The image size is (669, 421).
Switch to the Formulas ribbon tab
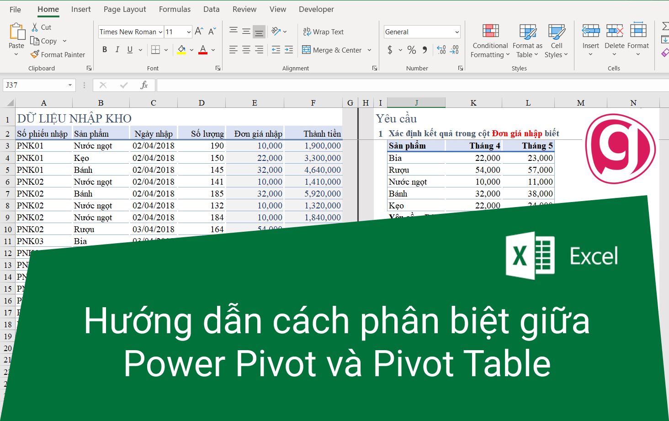(x=175, y=9)
